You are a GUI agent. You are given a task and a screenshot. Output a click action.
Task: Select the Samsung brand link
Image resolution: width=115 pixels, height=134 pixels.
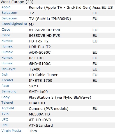click(9, 92)
